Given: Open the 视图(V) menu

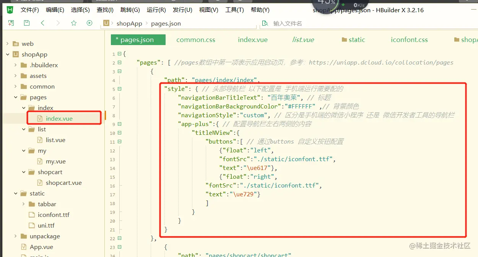Looking at the screenshot, I should pyautogui.click(x=209, y=10).
